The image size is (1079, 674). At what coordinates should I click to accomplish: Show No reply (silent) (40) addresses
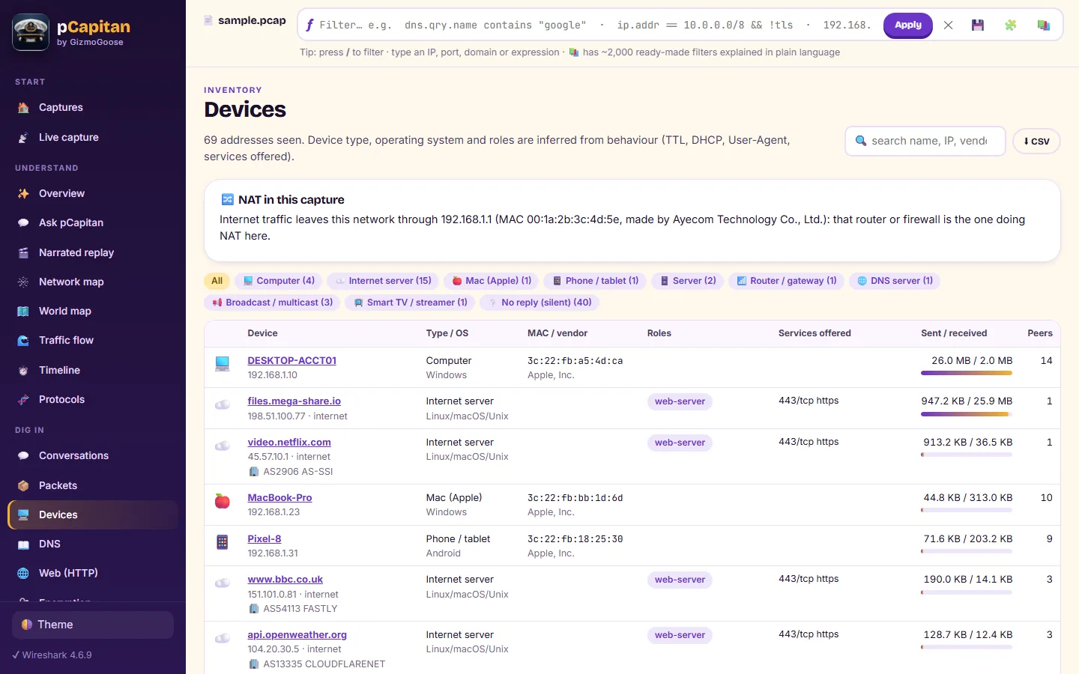point(539,303)
